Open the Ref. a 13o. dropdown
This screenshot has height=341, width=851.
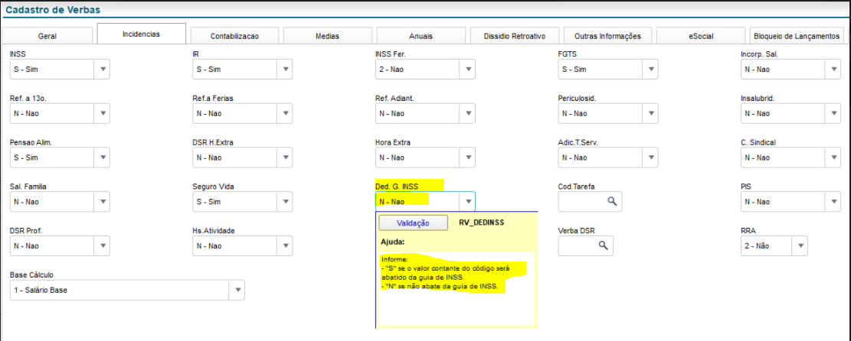tap(102, 113)
